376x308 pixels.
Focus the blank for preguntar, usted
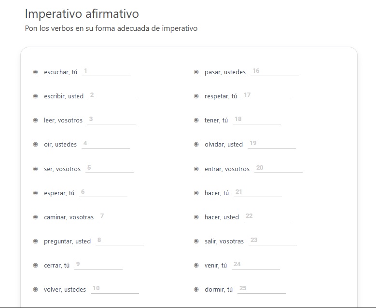120,241
